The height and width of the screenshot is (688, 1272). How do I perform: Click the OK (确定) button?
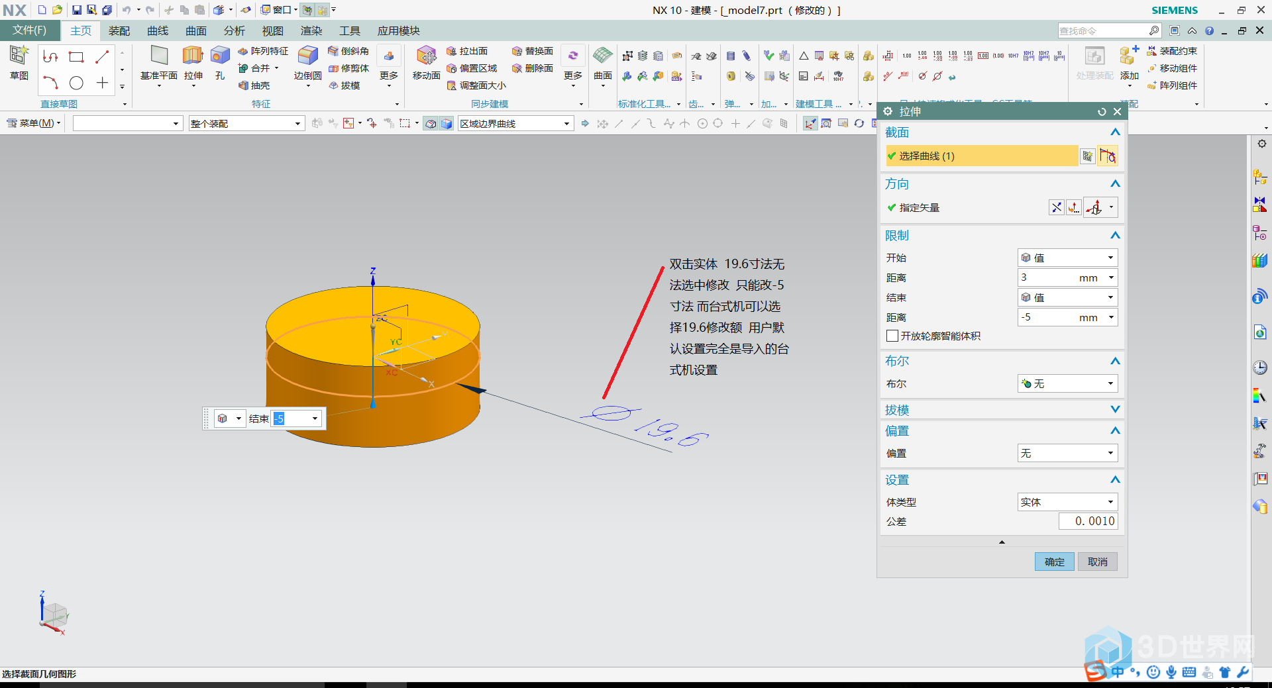[x=1054, y=562]
